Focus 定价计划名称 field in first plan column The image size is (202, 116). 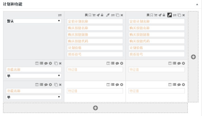pos(95,21)
